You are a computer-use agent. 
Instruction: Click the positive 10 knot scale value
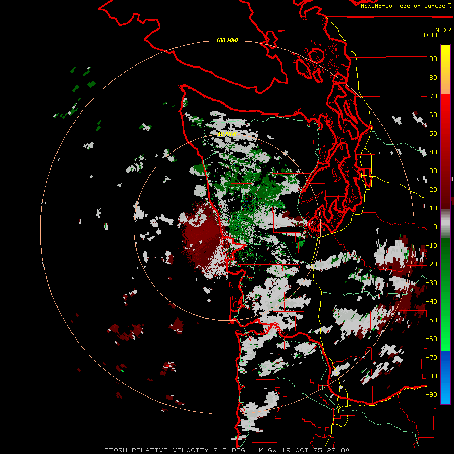pos(433,208)
